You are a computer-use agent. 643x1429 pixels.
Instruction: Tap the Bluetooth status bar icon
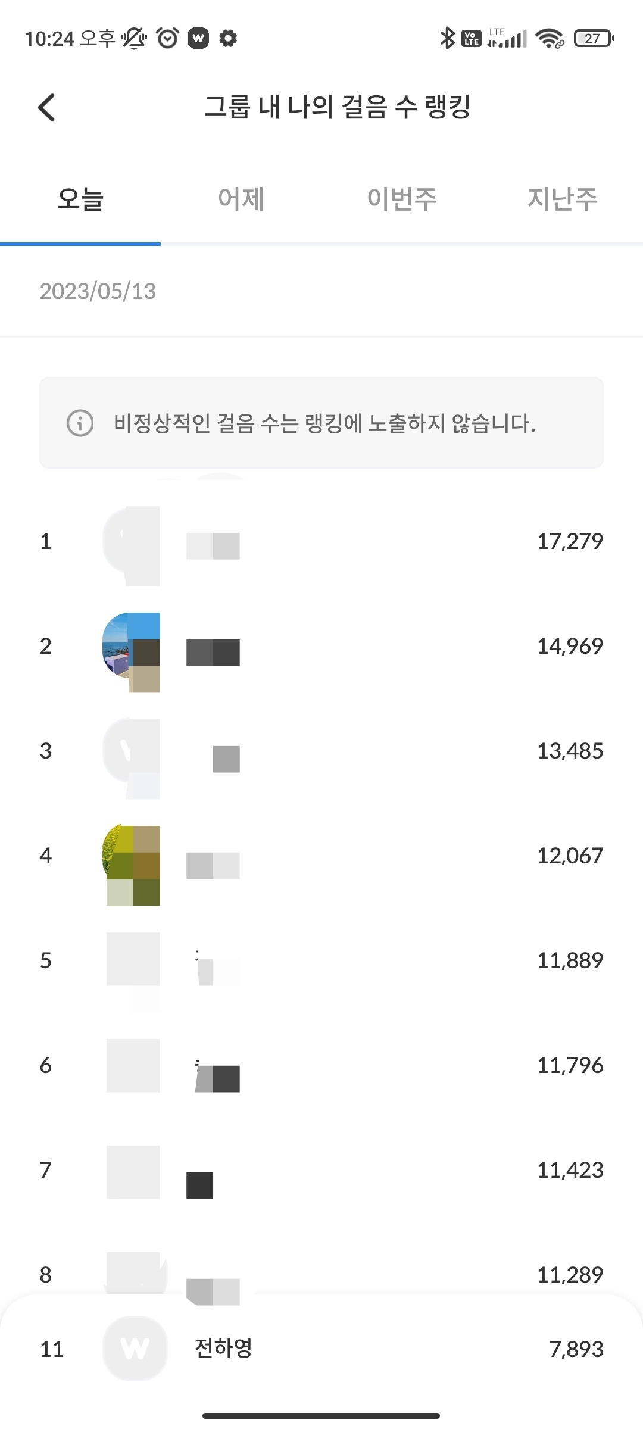[447, 38]
